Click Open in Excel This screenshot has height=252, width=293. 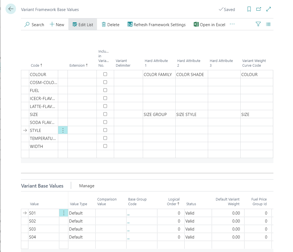(209, 25)
